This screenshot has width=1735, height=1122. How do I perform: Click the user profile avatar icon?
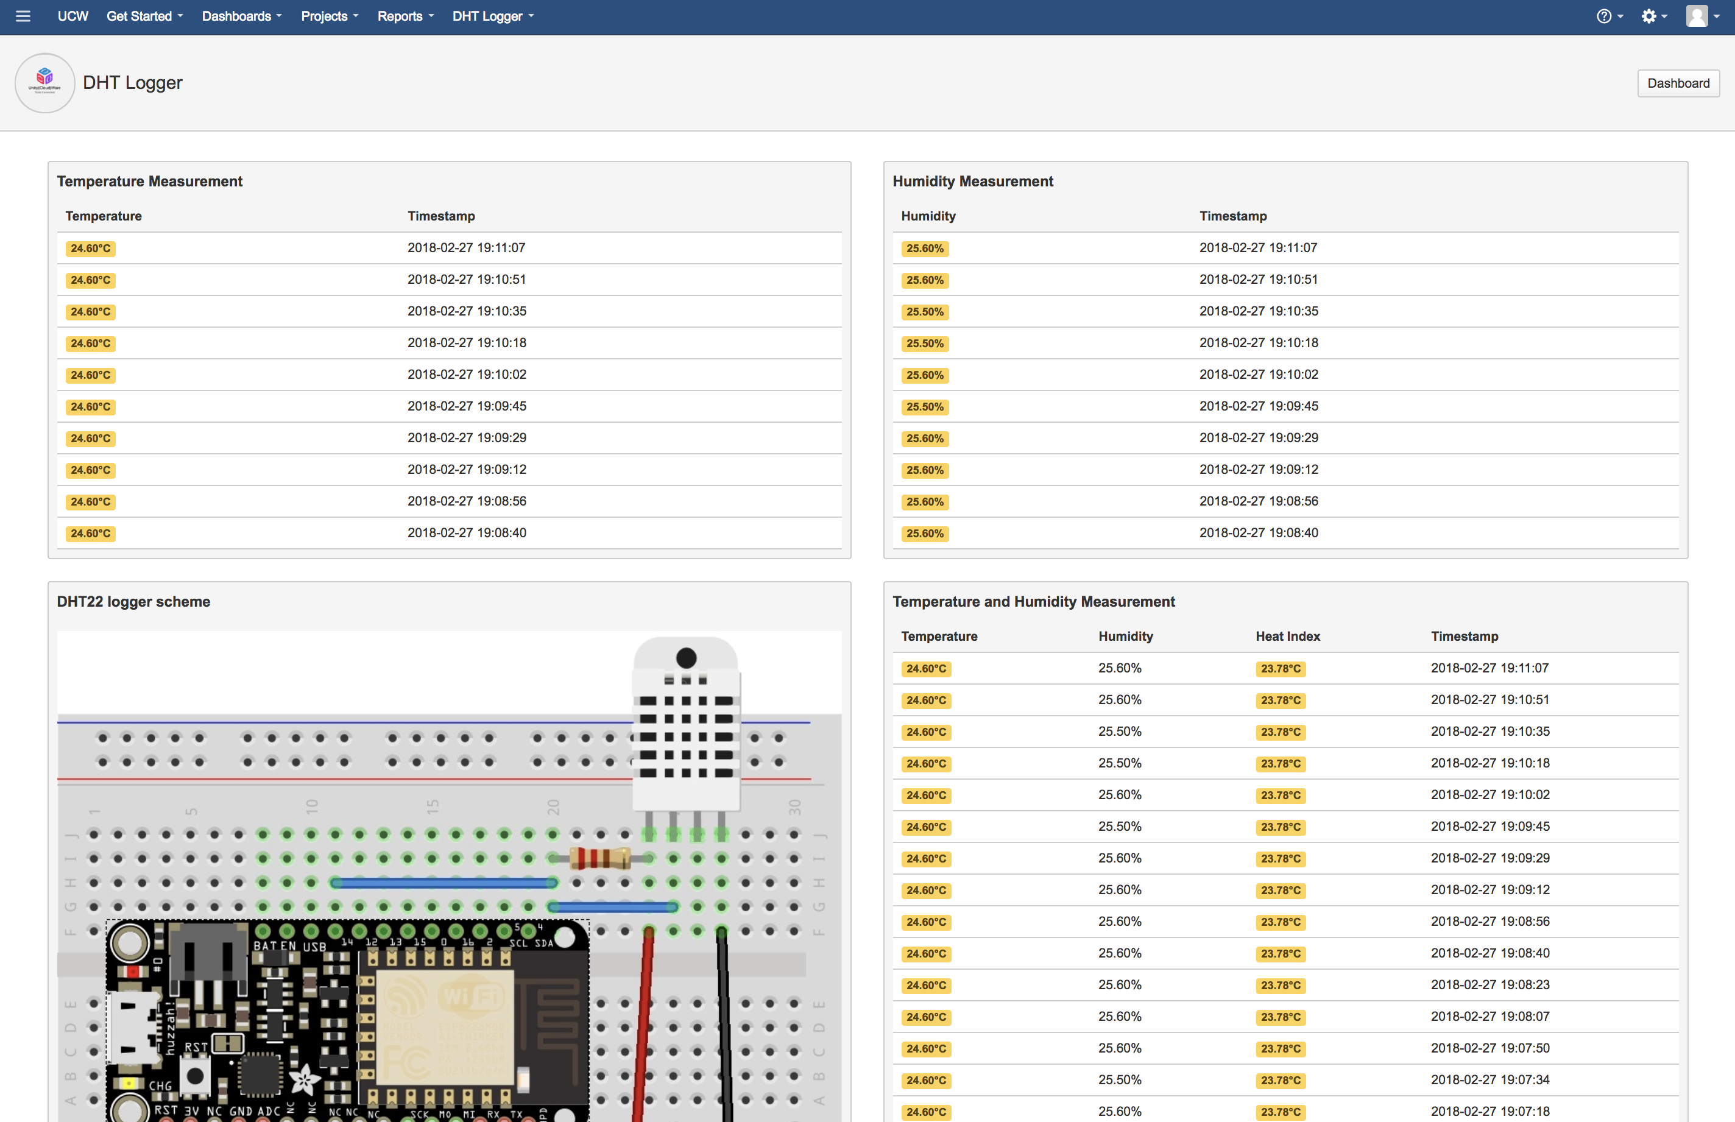click(x=1697, y=15)
